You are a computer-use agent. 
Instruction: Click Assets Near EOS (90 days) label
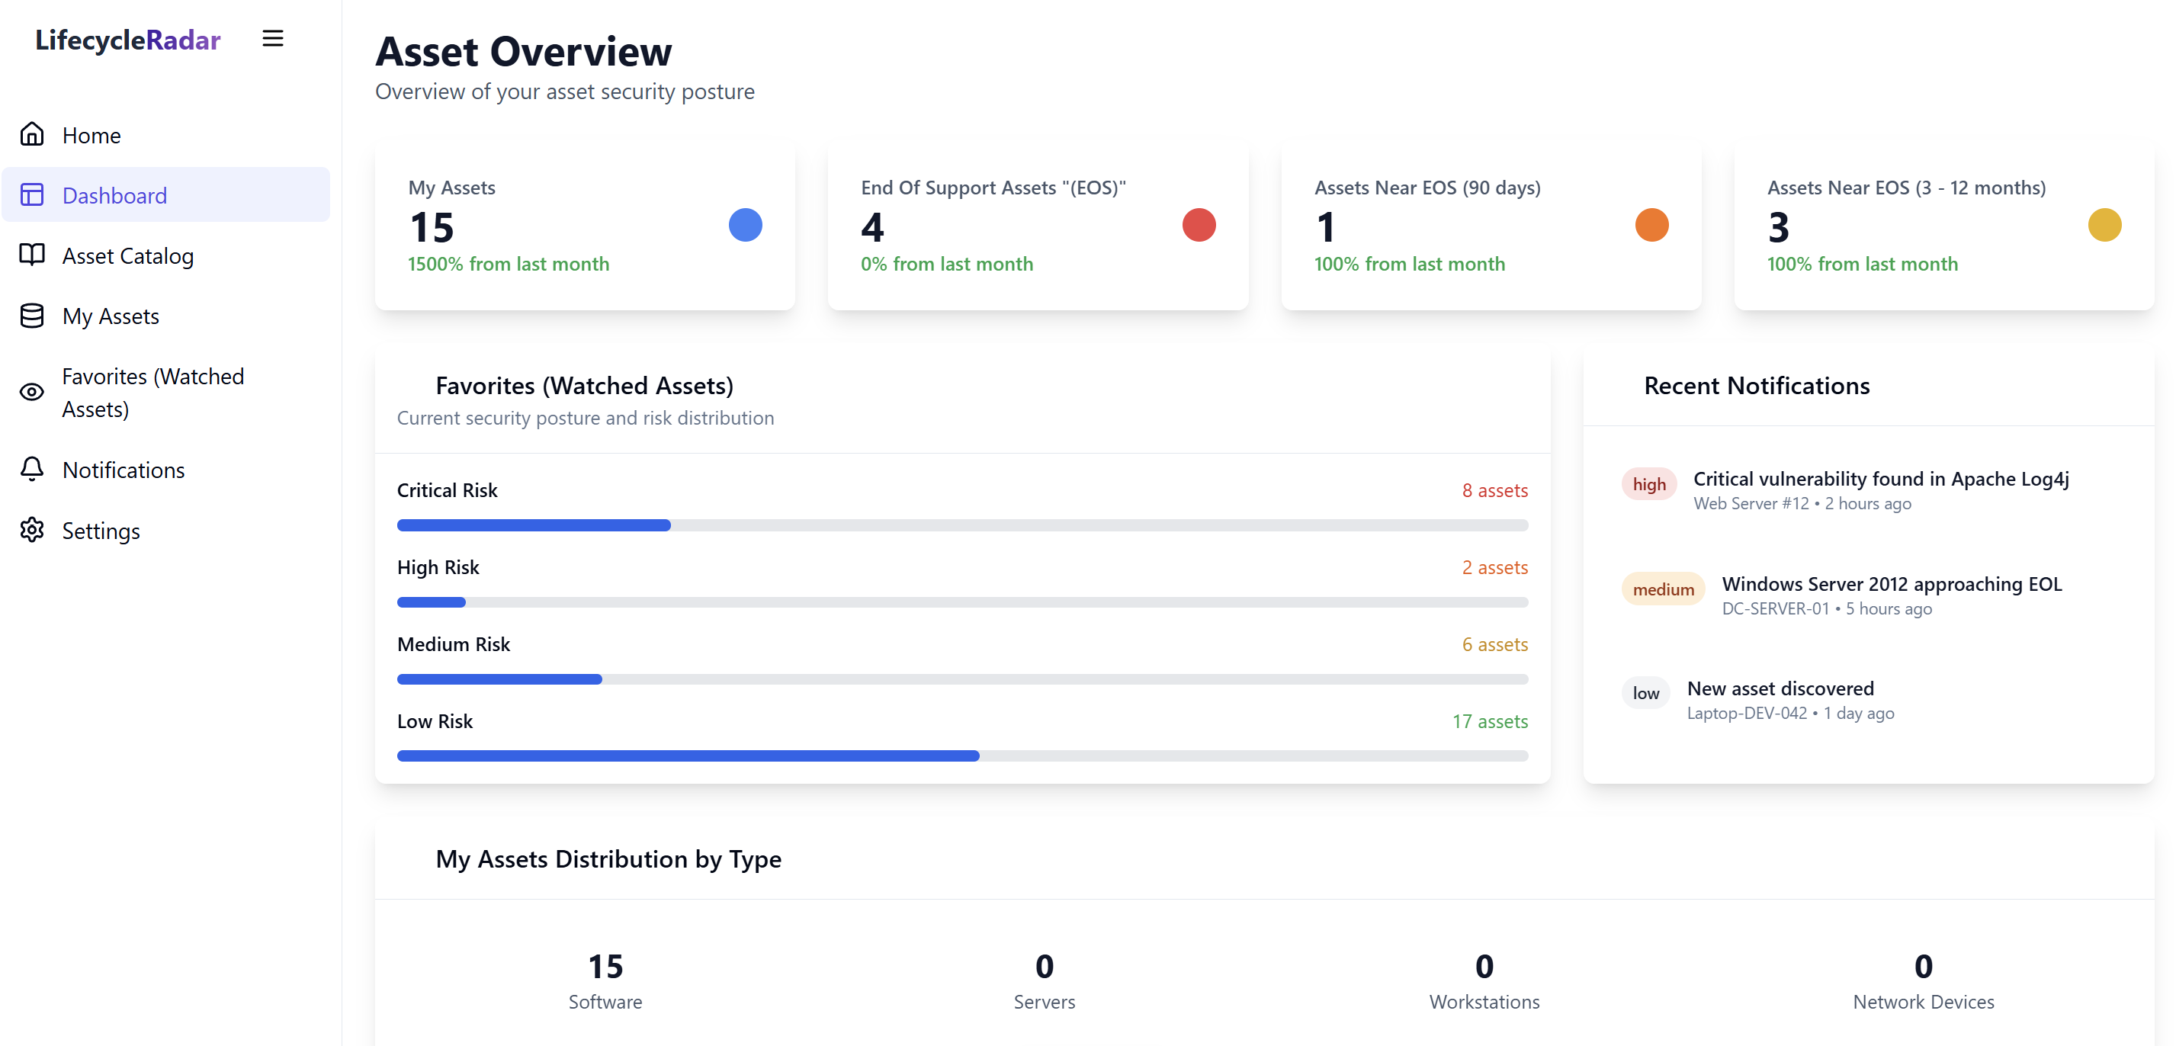tap(1427, 188)
